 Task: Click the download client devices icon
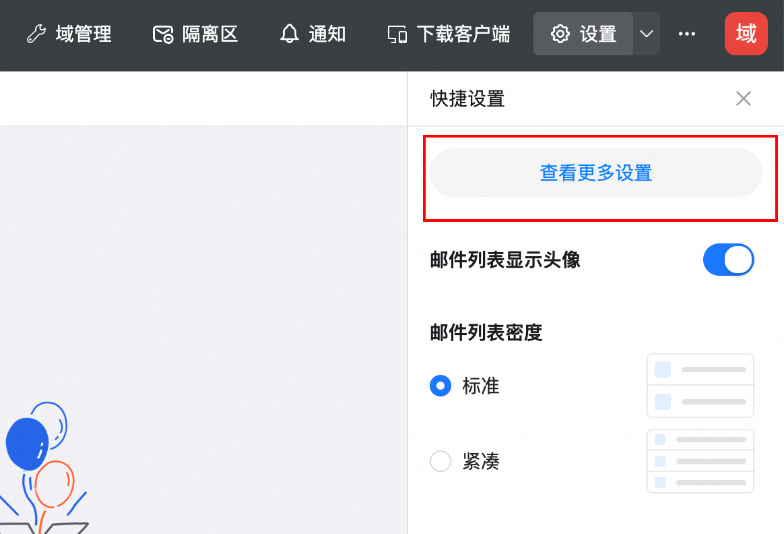click(397, 34)
